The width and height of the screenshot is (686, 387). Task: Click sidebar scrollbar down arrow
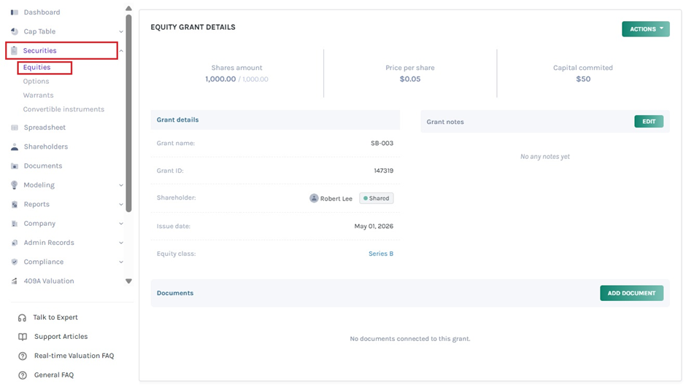pyautogui.click(x=128, y=281)
